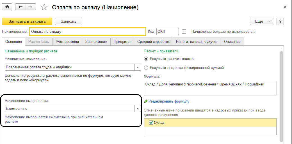Viewport: 292px width, 144px height.
Task: Click into the Наименование input field
Action: (88, 31)
